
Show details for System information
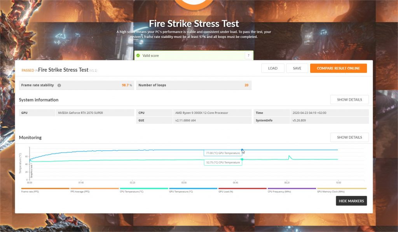tap(349, 100)
